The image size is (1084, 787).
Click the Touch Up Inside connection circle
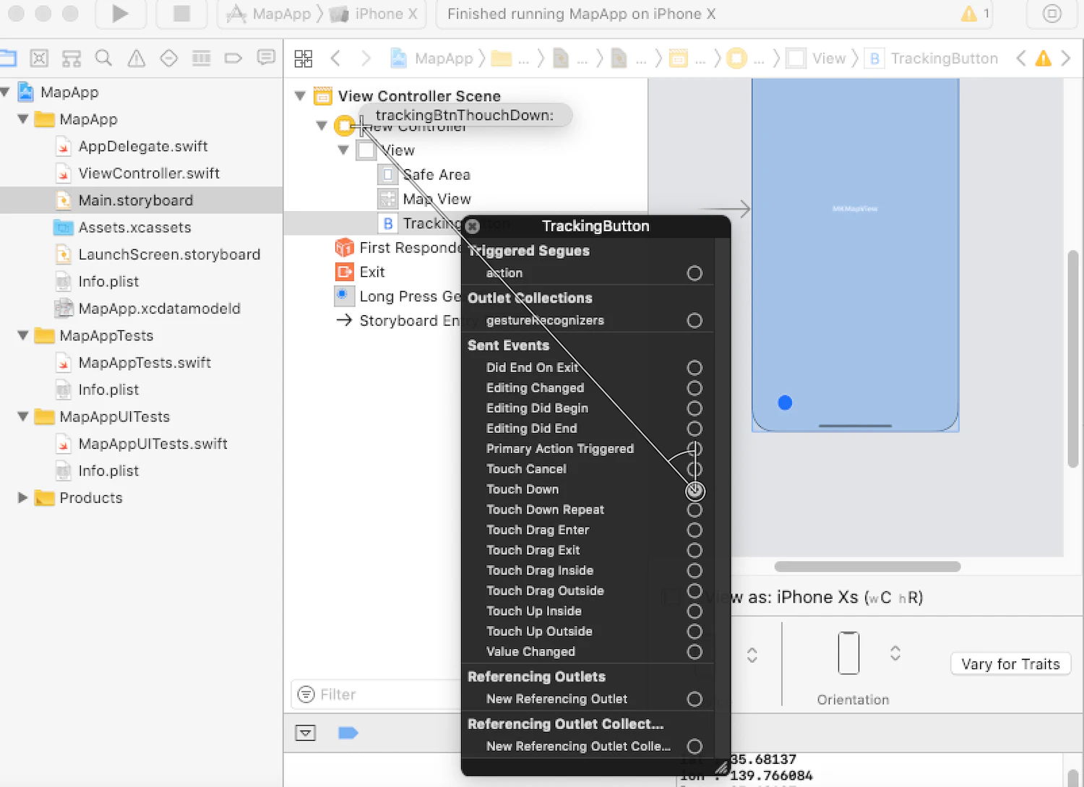(x=694, y=611)
